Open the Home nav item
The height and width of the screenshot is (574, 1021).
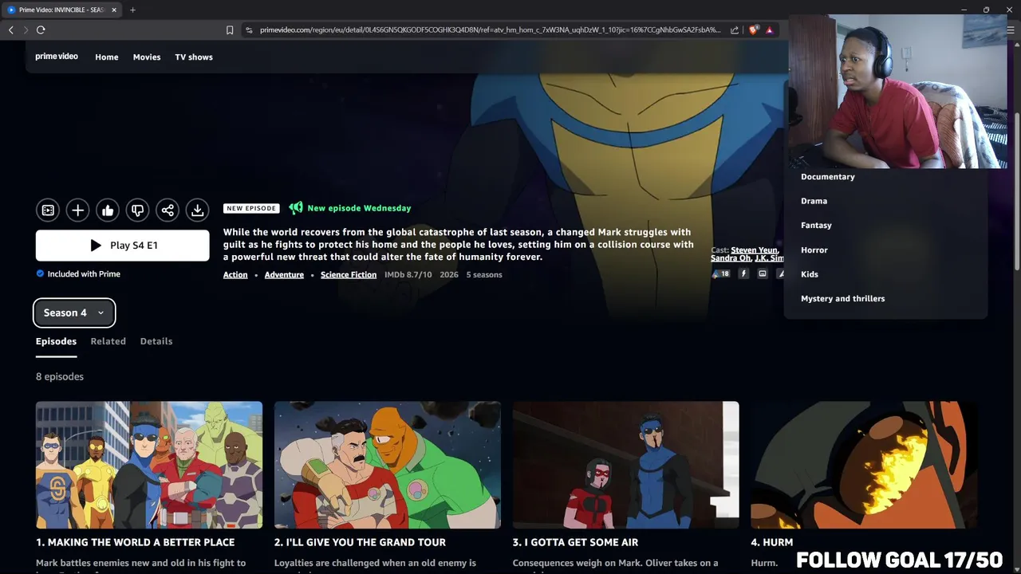click(x=107, y=57)
